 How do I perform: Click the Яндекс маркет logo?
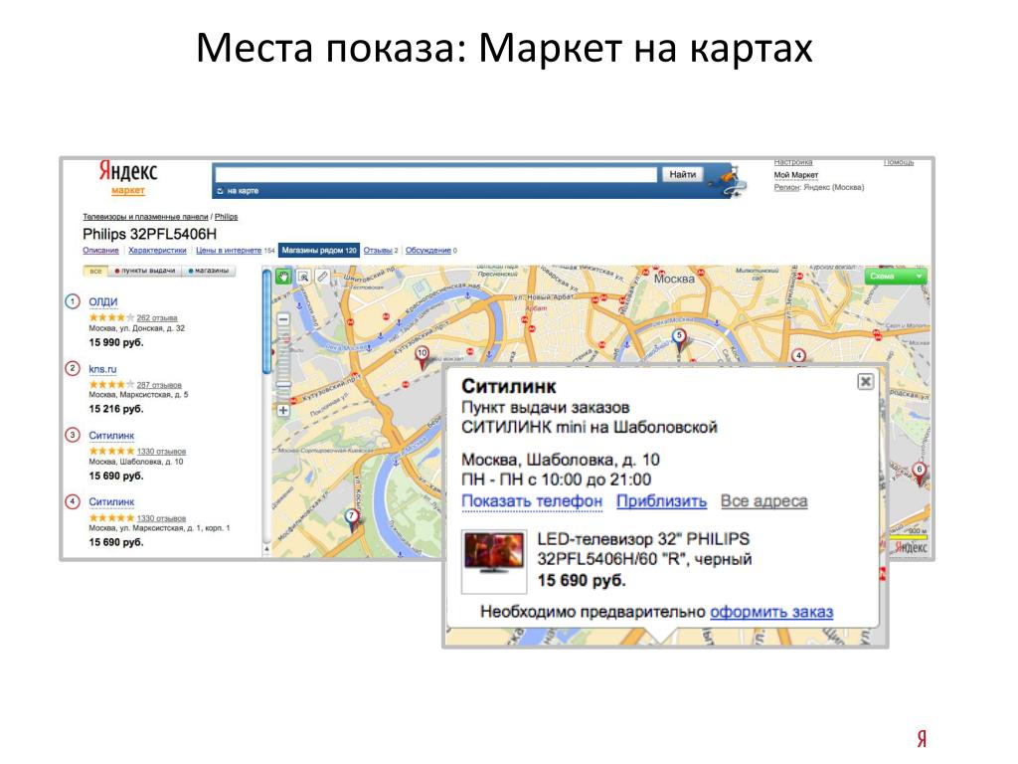point(128,177)
